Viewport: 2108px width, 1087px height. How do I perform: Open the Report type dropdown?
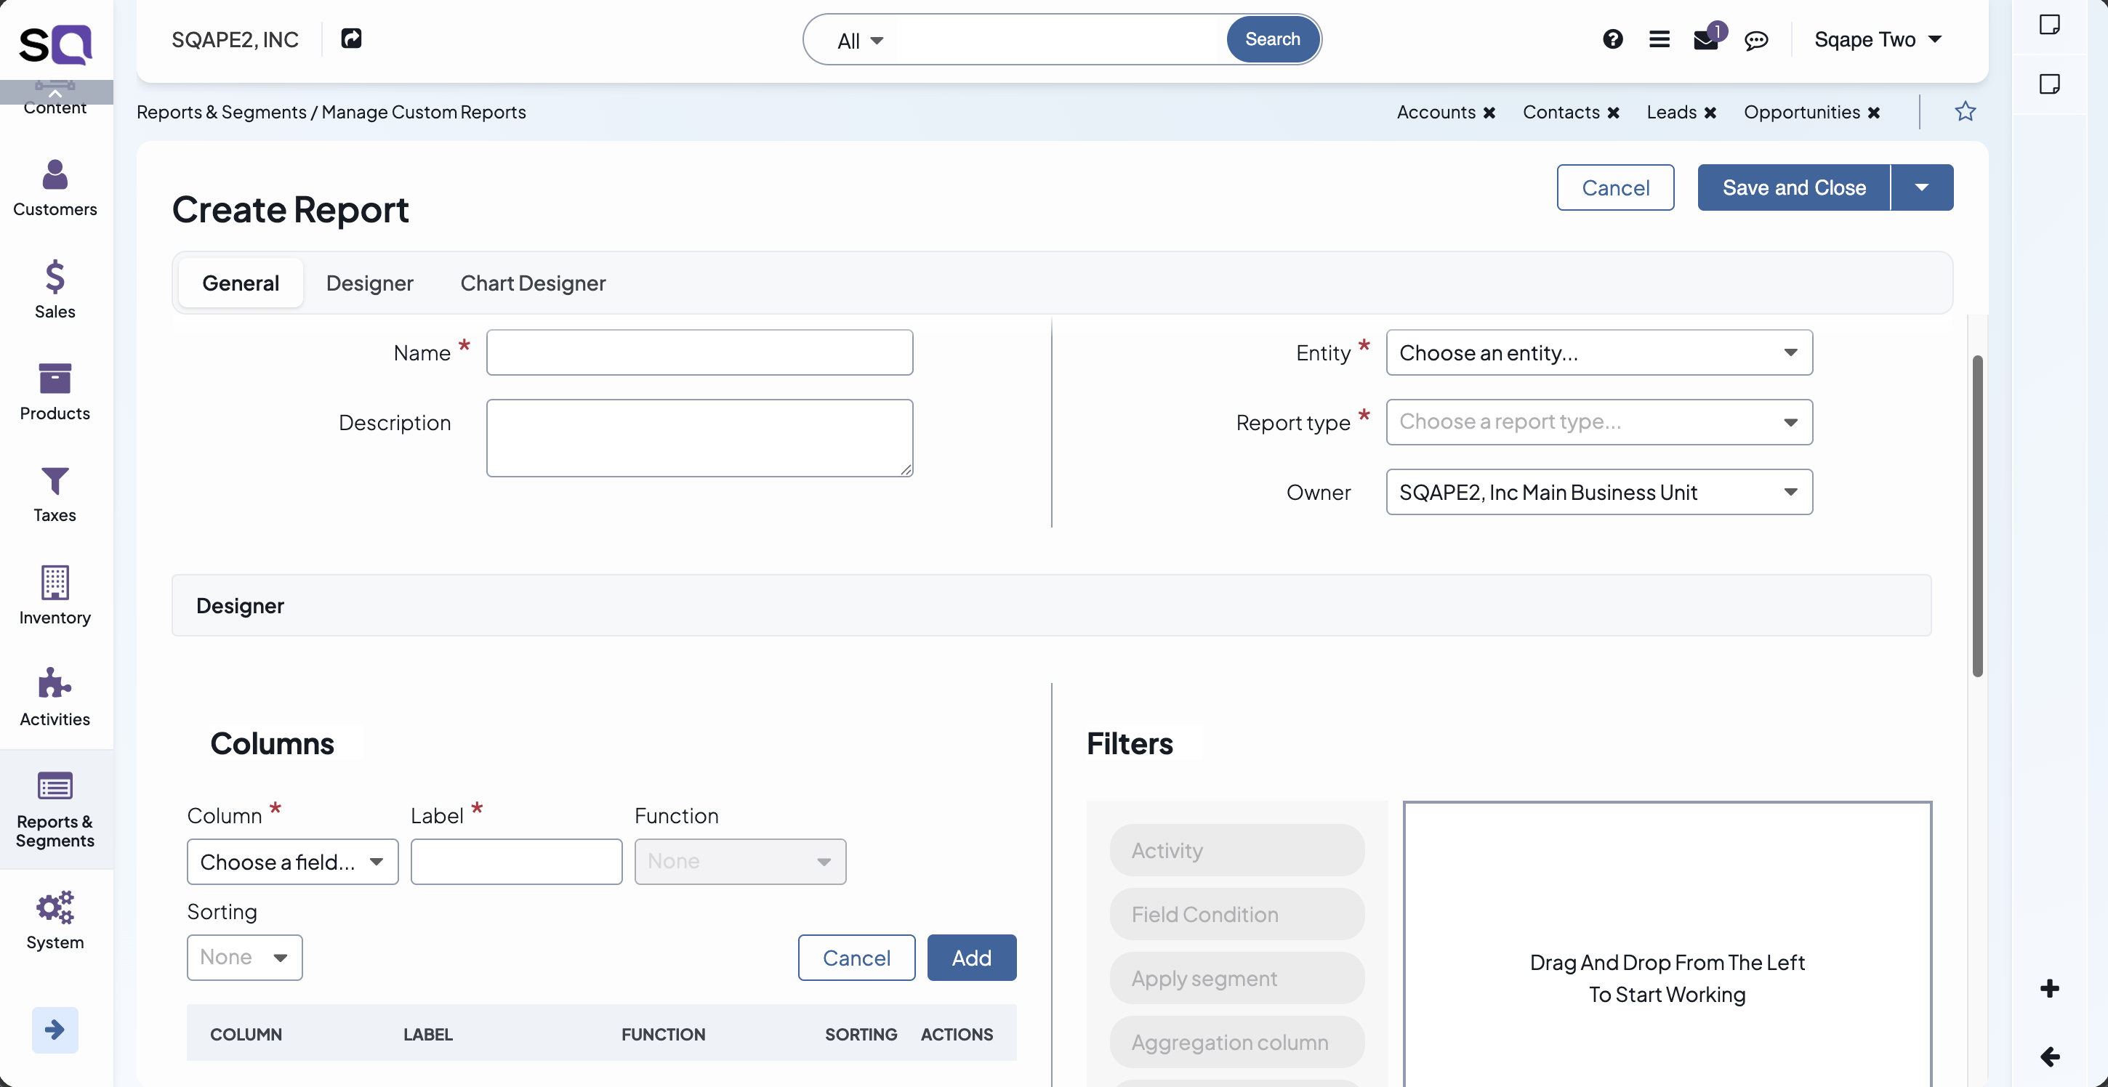click(1598, 422)
